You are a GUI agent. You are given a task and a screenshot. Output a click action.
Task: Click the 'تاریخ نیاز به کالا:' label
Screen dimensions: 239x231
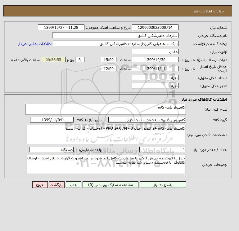[x=89, y=120]
